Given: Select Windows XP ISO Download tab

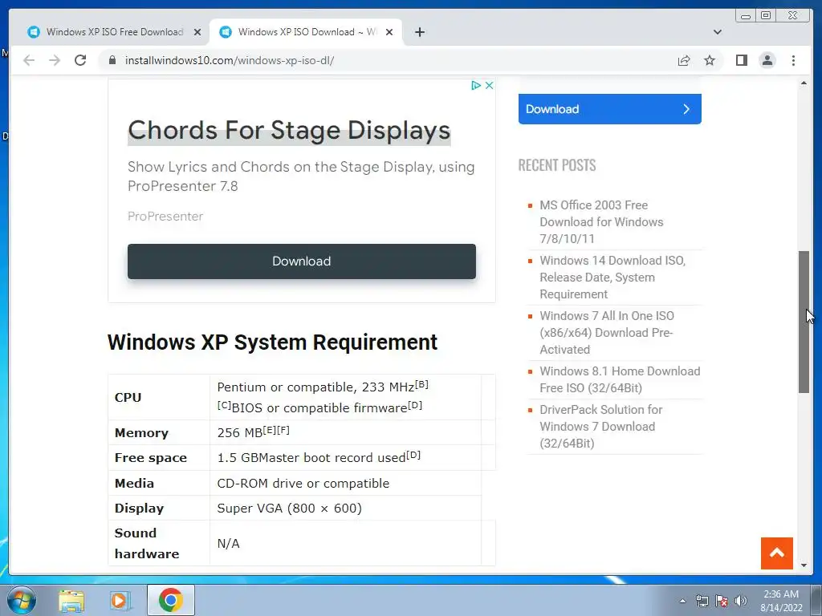Looking at the screenshot, I should point(306,32).
